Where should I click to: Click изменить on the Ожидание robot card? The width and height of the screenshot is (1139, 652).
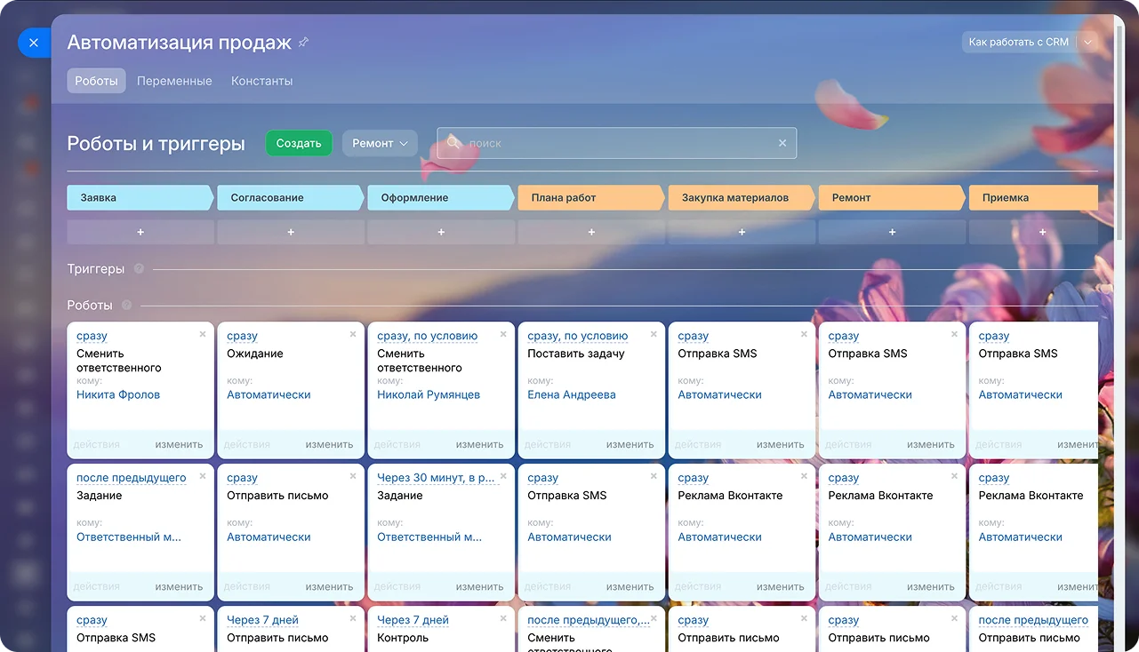click(329, 445)
